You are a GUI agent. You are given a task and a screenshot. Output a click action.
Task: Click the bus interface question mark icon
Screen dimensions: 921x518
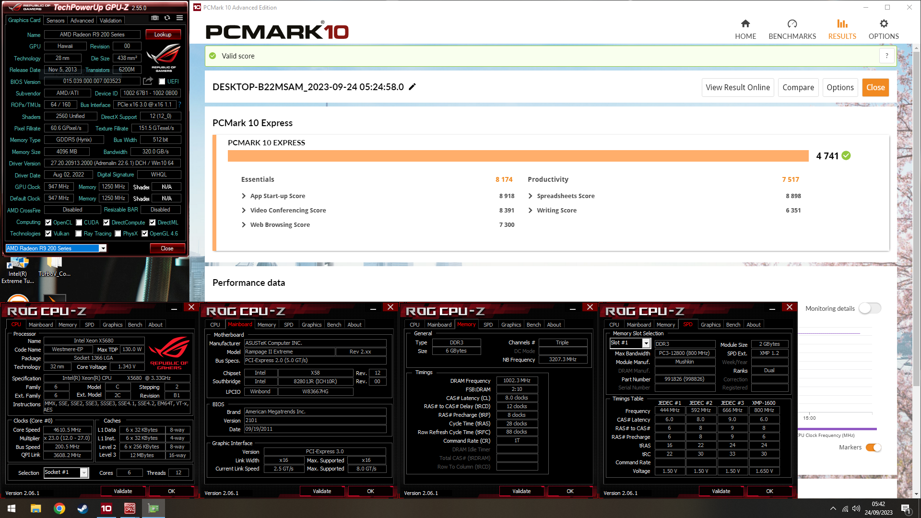tap(180, 105)
